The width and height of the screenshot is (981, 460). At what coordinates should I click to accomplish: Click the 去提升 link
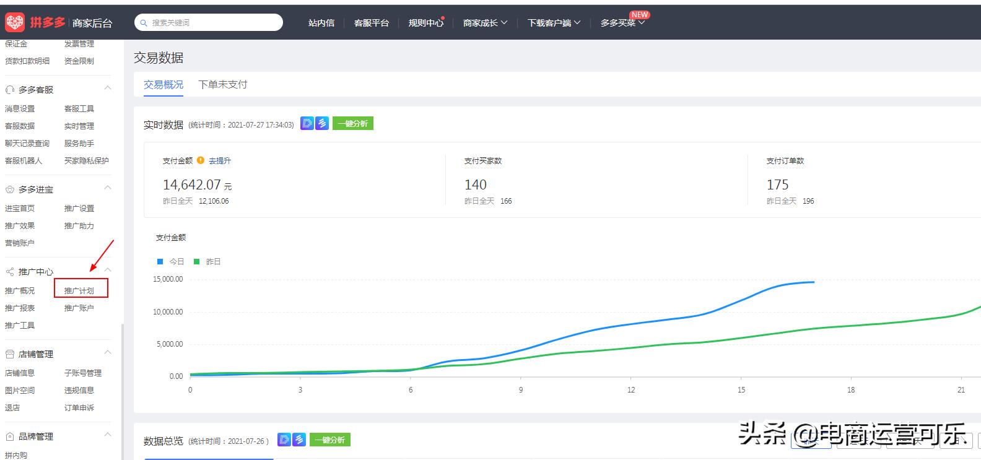pyautogui.click(x=220, y=161)
